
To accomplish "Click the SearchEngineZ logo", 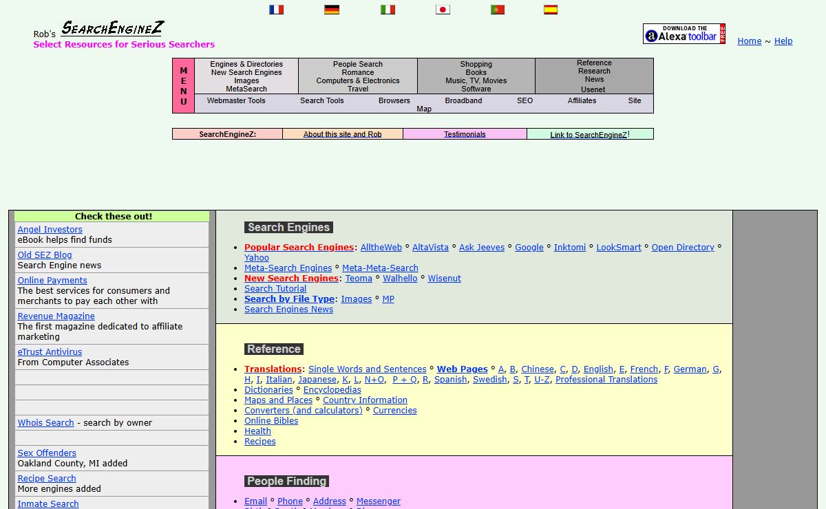I will 112,29.
